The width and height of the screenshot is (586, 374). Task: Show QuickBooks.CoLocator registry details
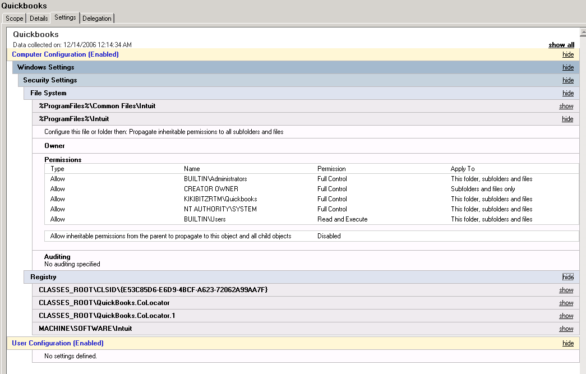pos(566,303)
